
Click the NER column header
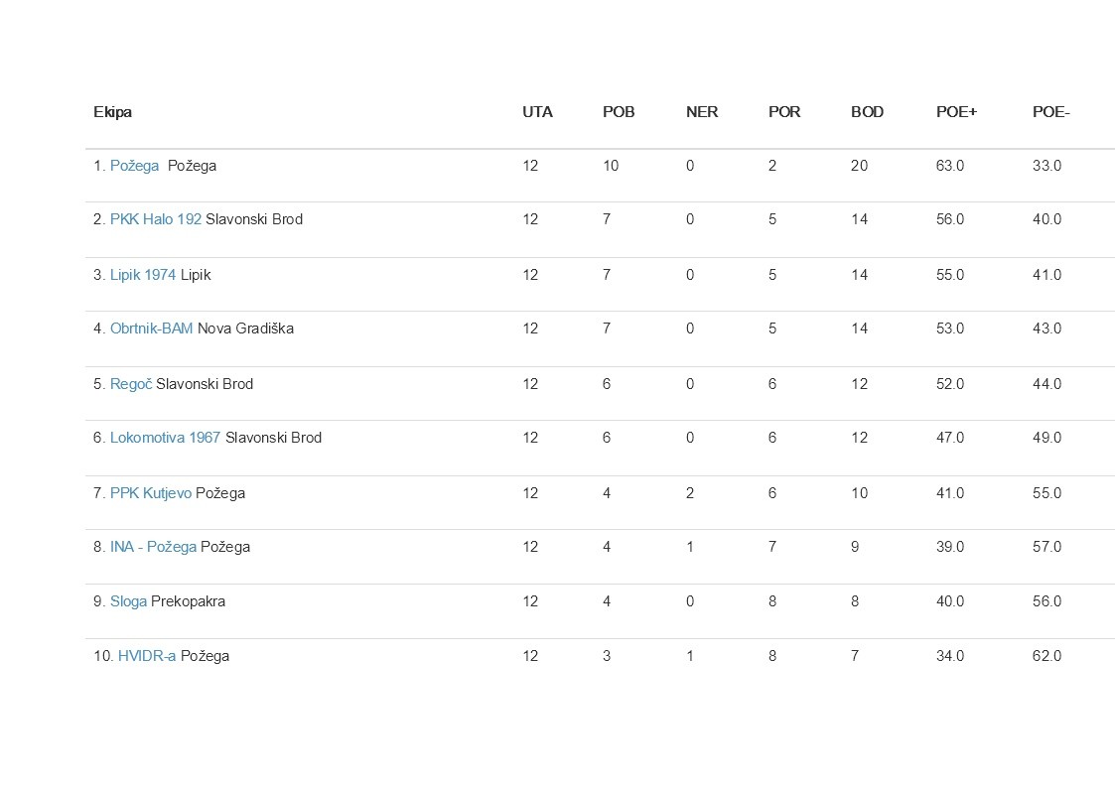[702, 112]
